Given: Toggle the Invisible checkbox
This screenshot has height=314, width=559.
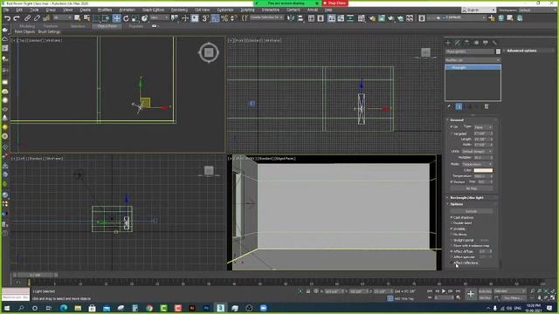Looking at the screenshot, I should 452,229.
